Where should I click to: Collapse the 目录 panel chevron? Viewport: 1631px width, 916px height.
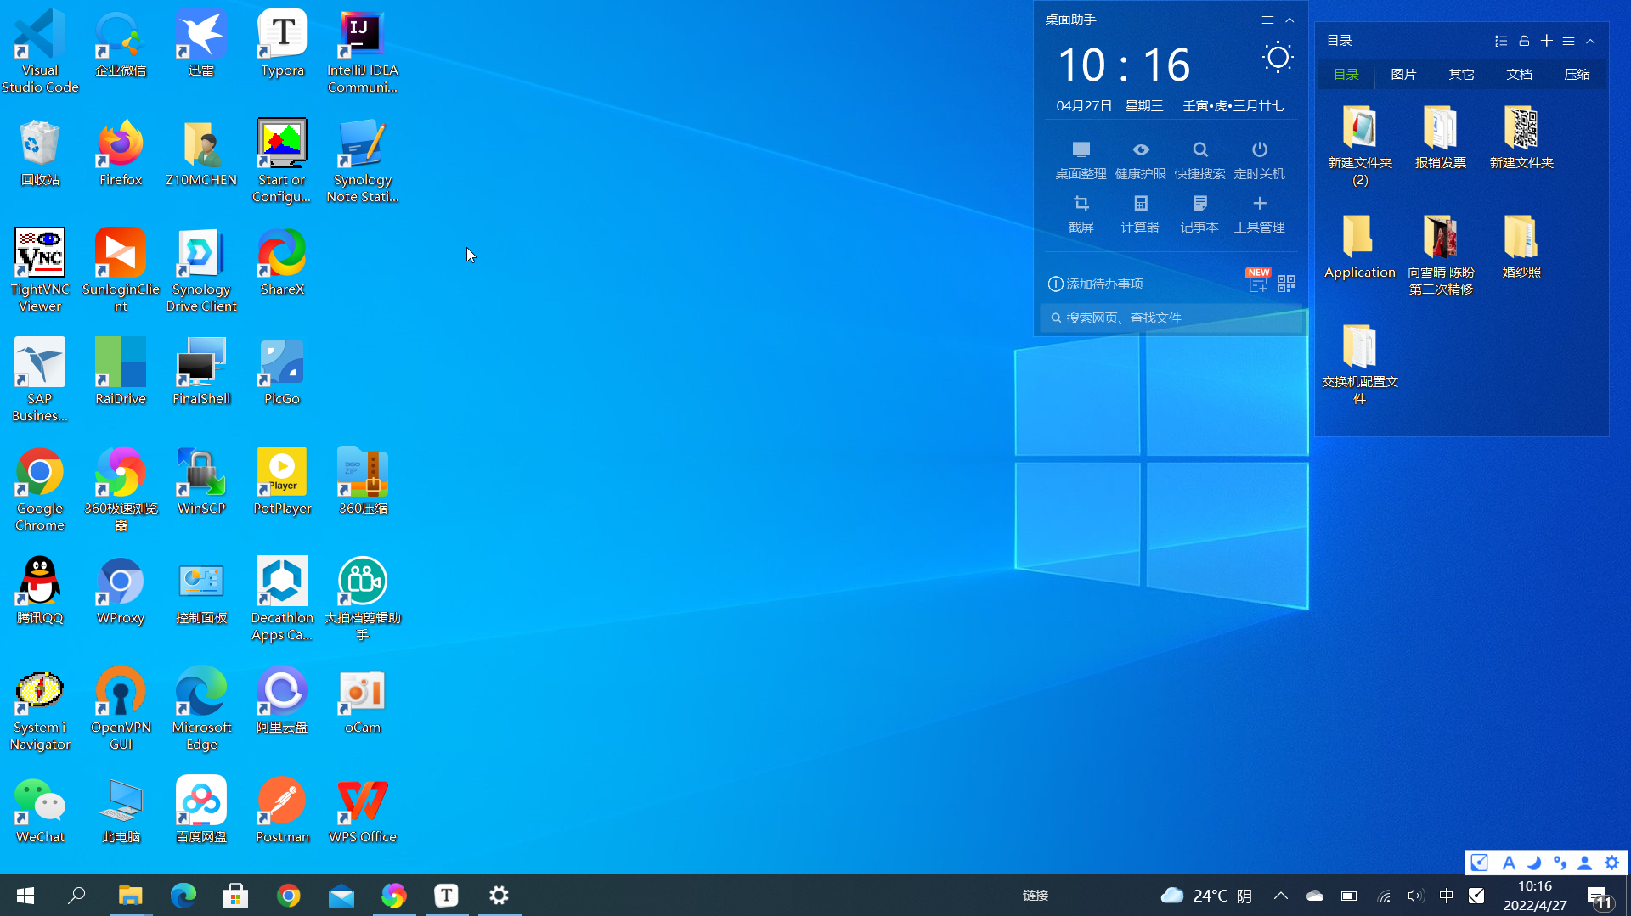(1590, 41)
